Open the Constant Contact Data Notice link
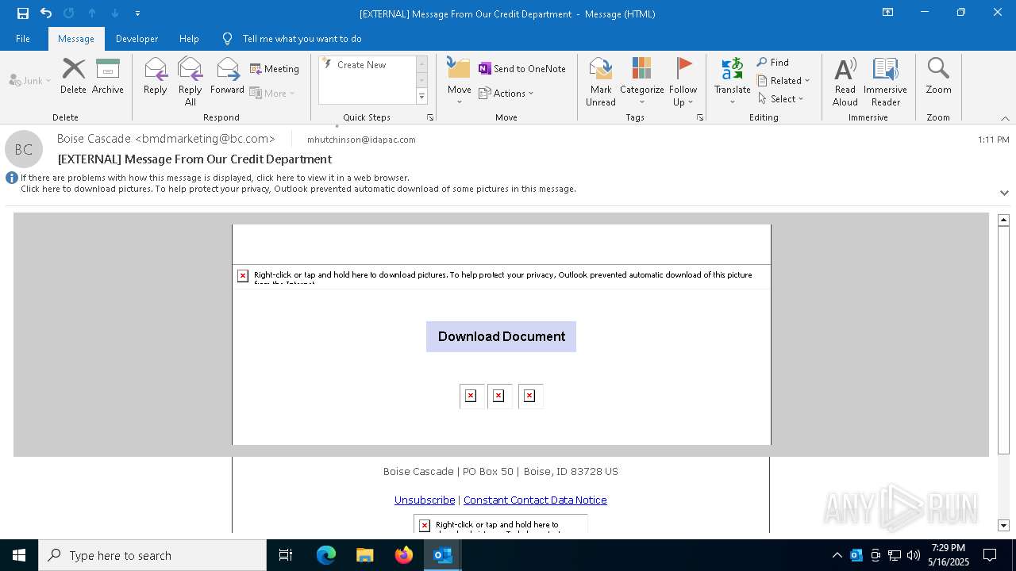Screen dimensions: 1016x571 pyautogui.click(x=535, y=500)
